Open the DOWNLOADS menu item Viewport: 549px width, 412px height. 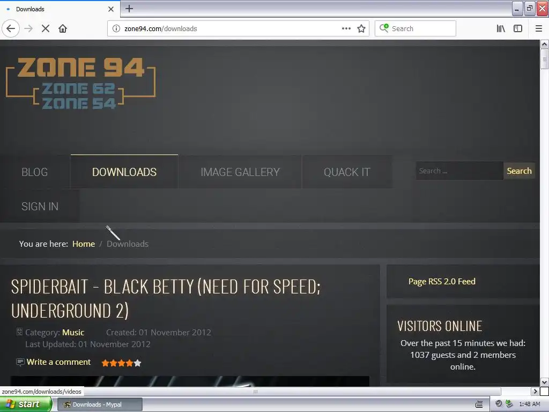click(x=124, y=172)
